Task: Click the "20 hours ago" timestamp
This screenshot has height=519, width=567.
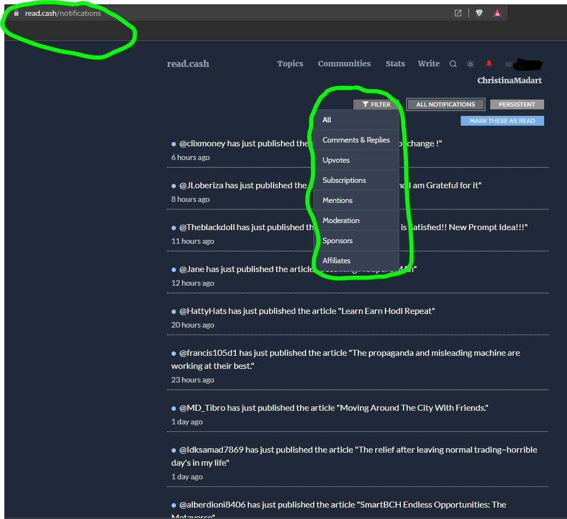Action: pos(193,325)
